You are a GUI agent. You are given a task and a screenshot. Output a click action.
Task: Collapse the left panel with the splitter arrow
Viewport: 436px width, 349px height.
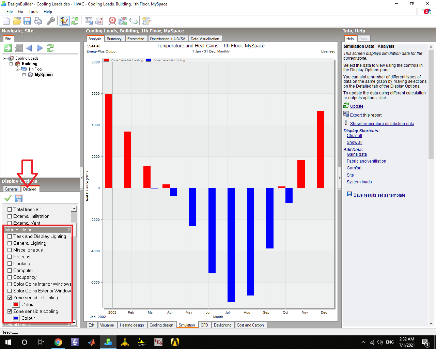tap(81, 178)
